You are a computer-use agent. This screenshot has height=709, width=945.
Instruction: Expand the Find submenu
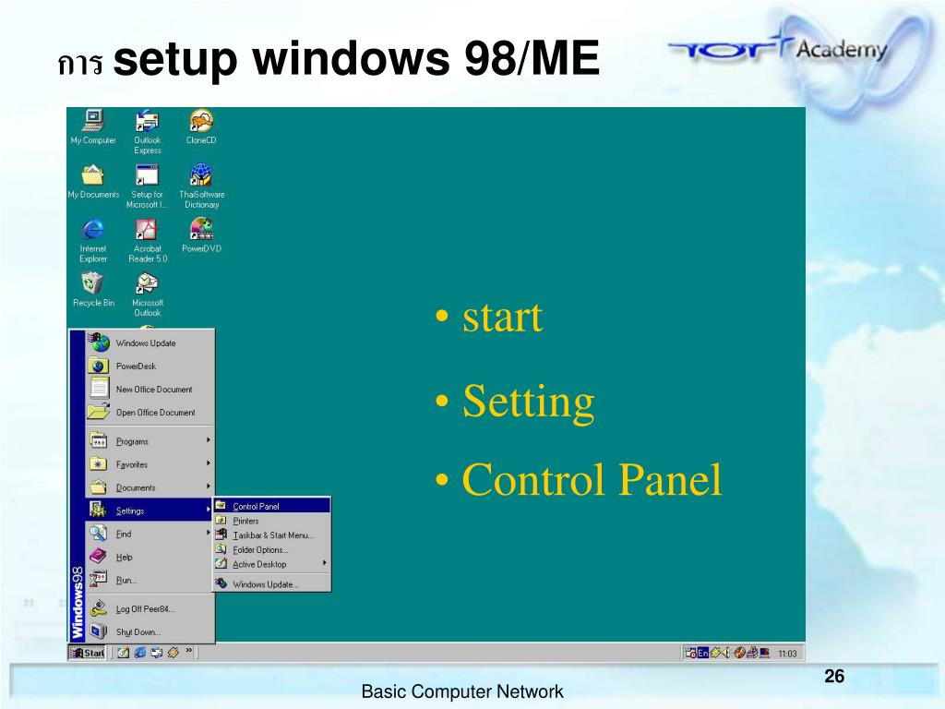[x=150, y=534]
